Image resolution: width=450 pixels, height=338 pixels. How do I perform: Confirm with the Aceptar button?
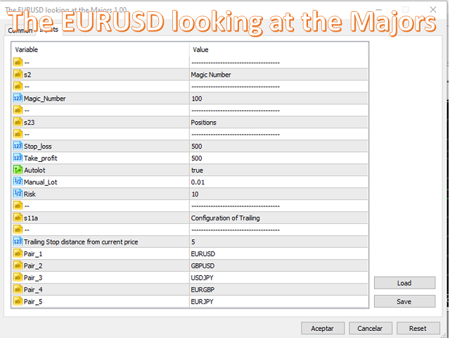[323, 328]
